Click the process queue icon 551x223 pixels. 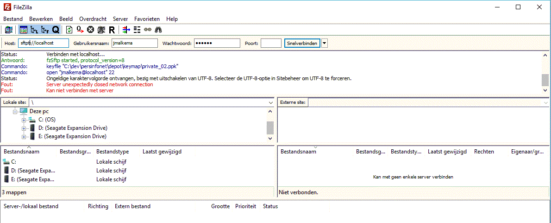[80, 30]
